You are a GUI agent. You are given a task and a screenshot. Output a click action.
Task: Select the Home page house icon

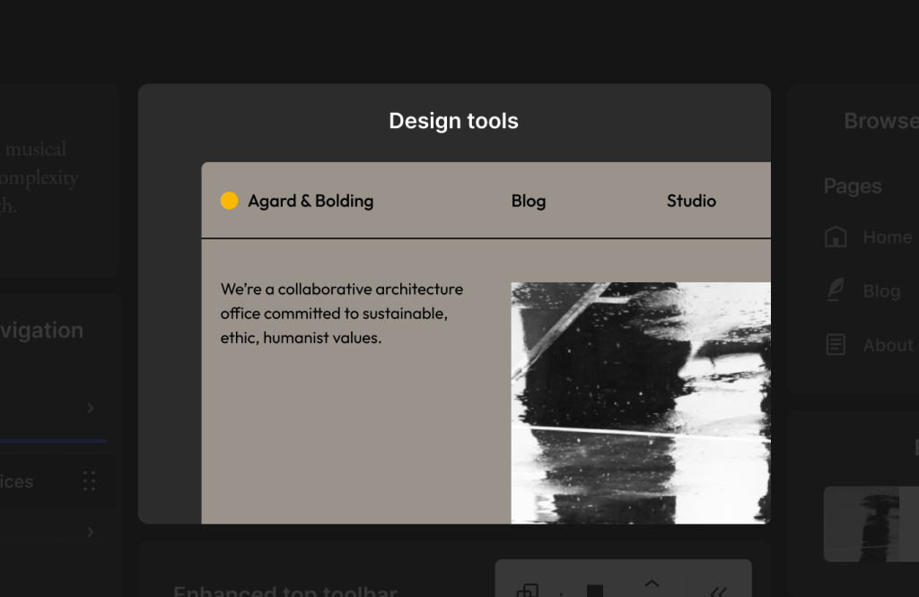835,237
